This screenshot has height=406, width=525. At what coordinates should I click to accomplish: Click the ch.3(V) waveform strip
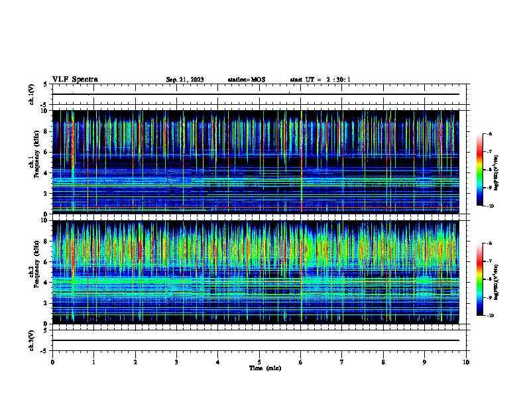click(x=259, y=340)
